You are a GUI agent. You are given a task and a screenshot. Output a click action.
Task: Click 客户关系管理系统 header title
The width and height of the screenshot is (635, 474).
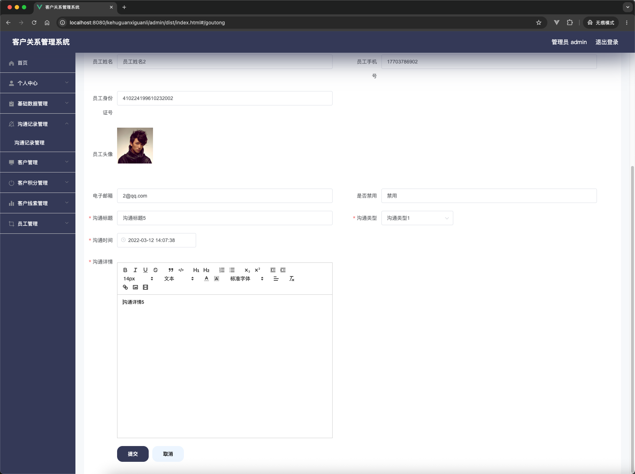tap(41, 42)
